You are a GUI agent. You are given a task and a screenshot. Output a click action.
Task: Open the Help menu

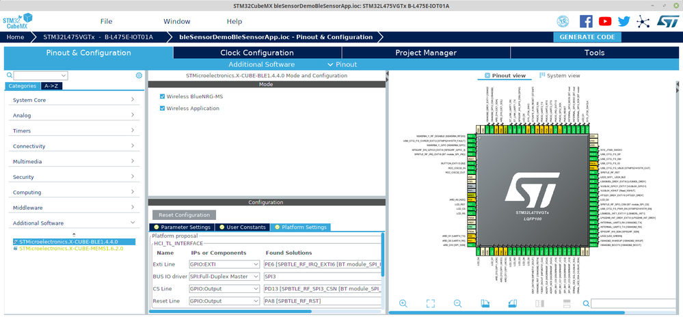(235, 21)
